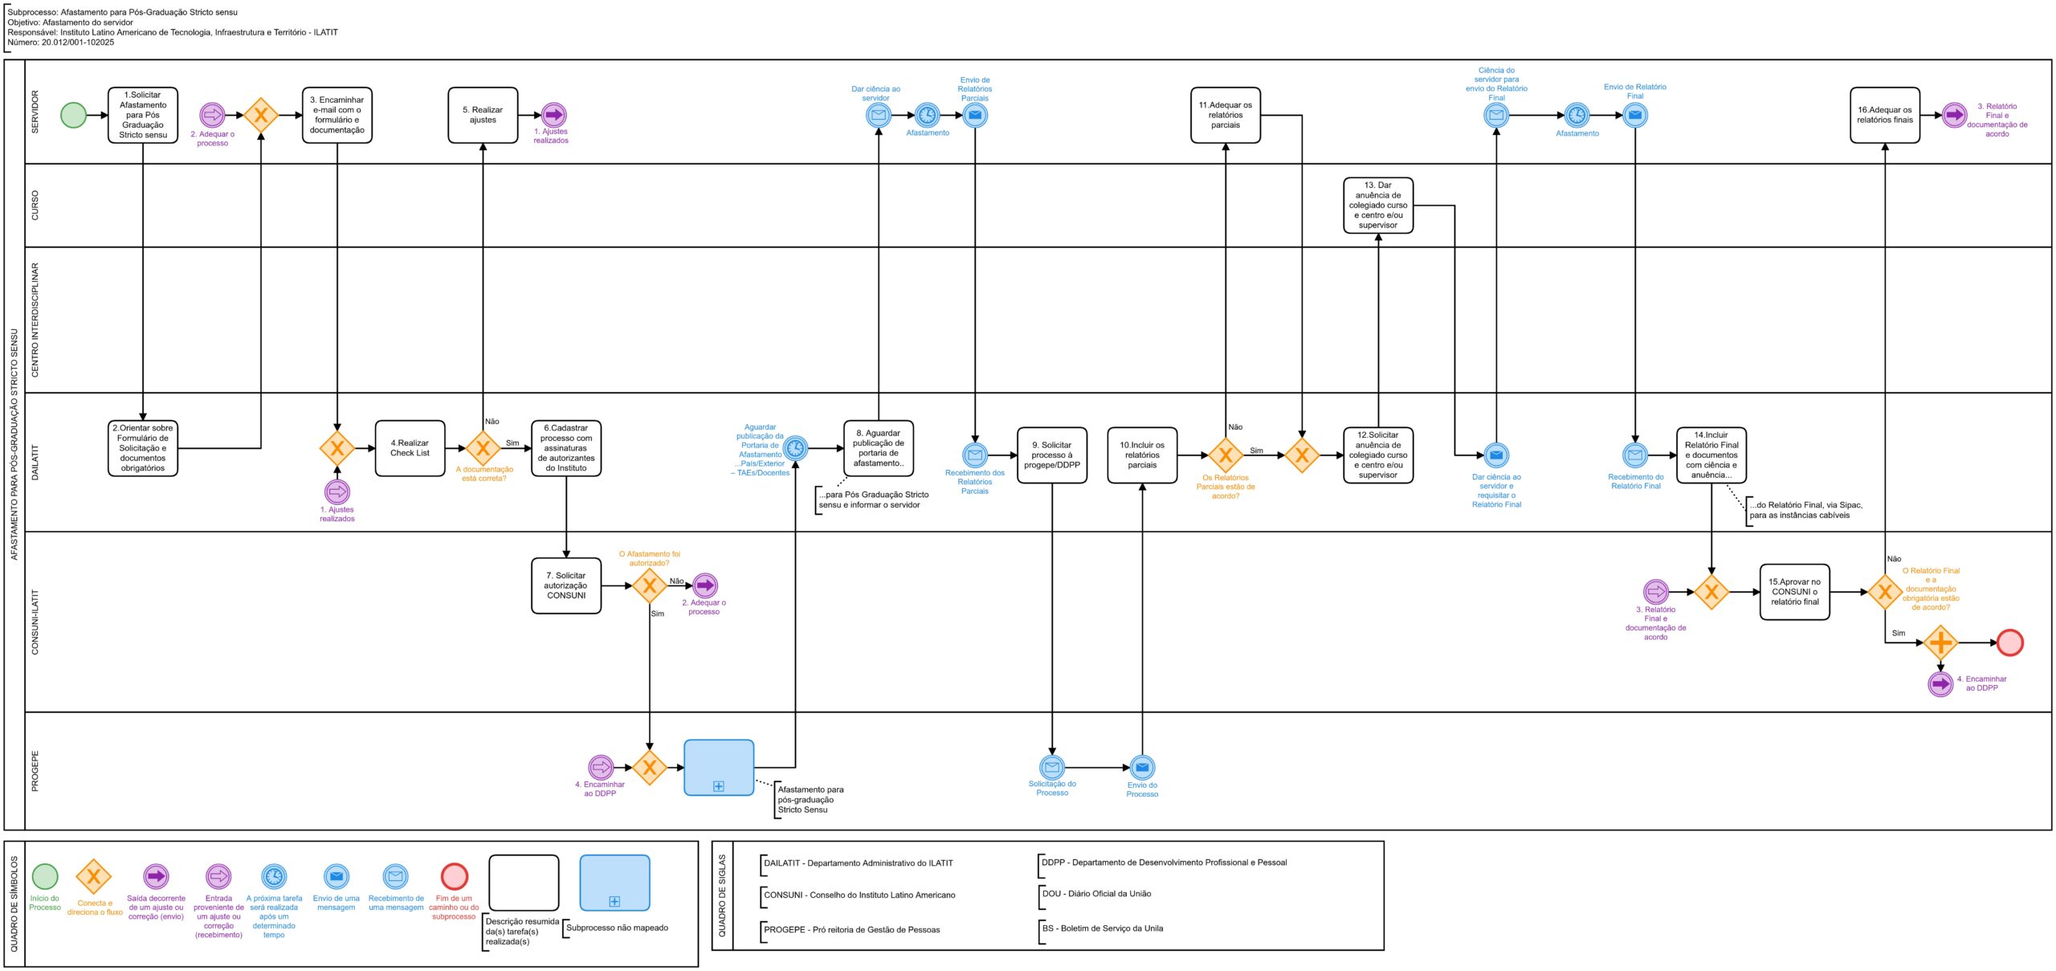The width and height of the screenshot is (2056, 971).
Task: Click the timer event labeled Aguardar publicação da Portaria
Action: (x=795, y=448)
